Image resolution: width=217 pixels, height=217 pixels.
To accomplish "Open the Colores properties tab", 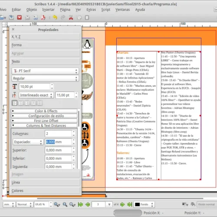I will coord(45,191).
